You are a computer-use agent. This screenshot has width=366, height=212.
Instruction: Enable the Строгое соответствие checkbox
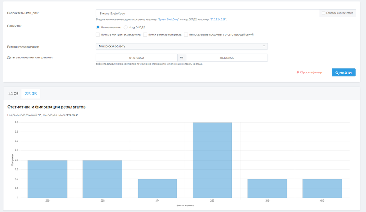(x=324, y=13)
